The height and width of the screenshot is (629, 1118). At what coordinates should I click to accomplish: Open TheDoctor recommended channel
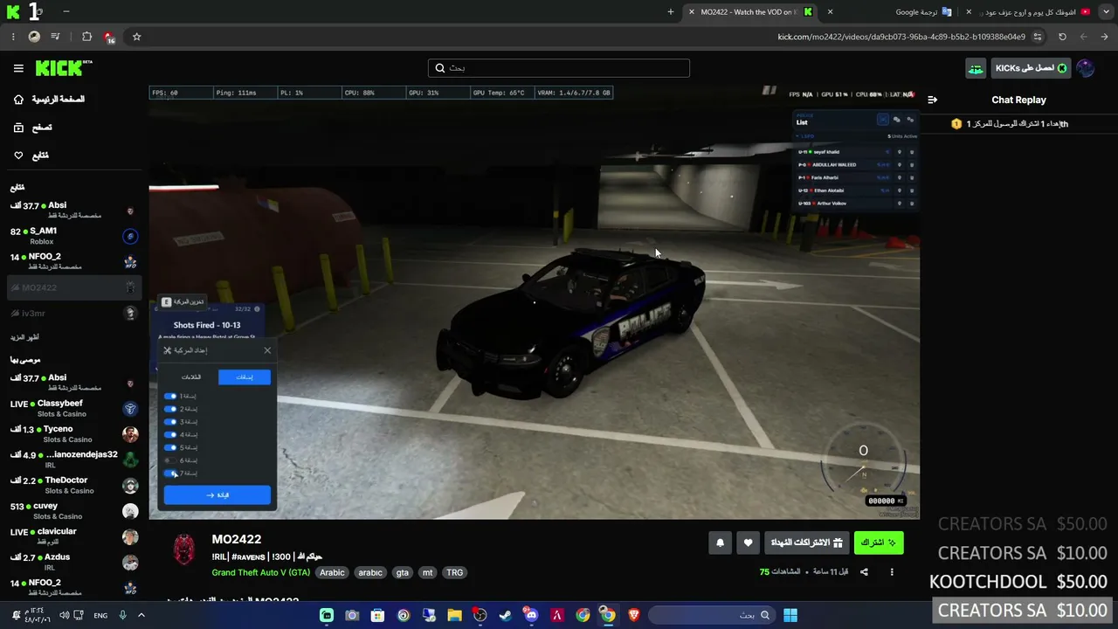click(73, 485)
